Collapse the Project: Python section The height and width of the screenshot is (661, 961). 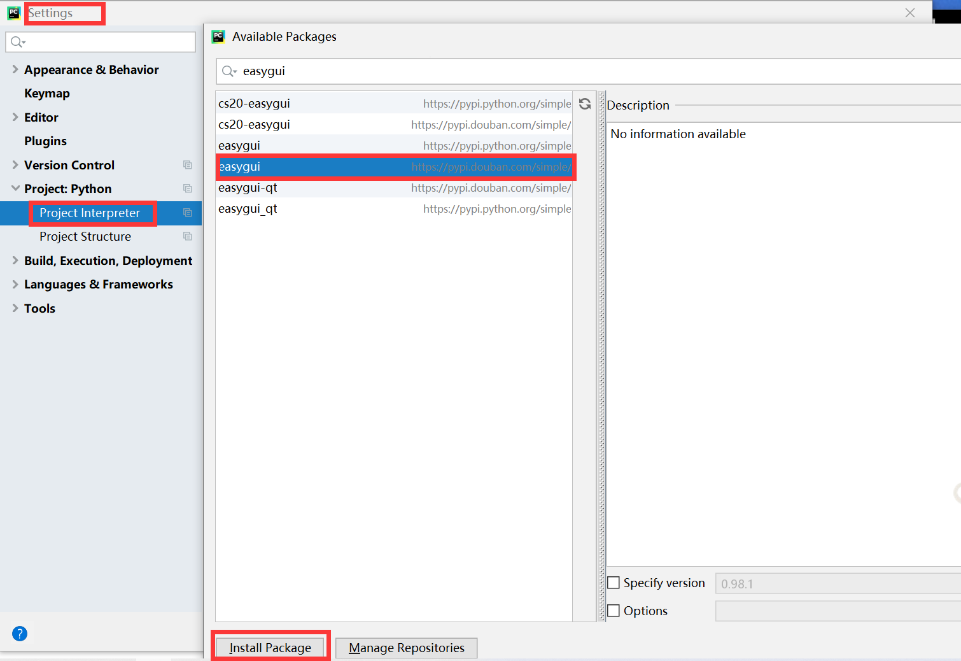[14, 188]
